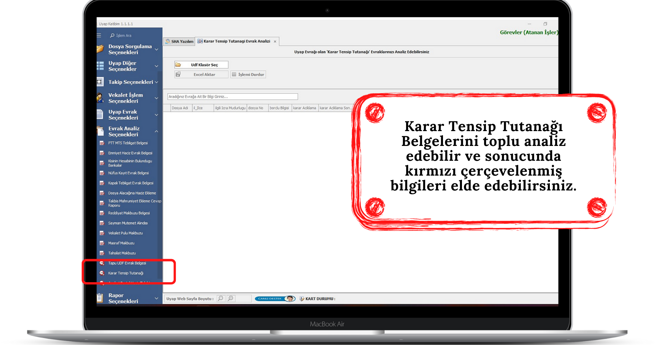Zoom out Uyap web page size

click(x=221, y=298)
